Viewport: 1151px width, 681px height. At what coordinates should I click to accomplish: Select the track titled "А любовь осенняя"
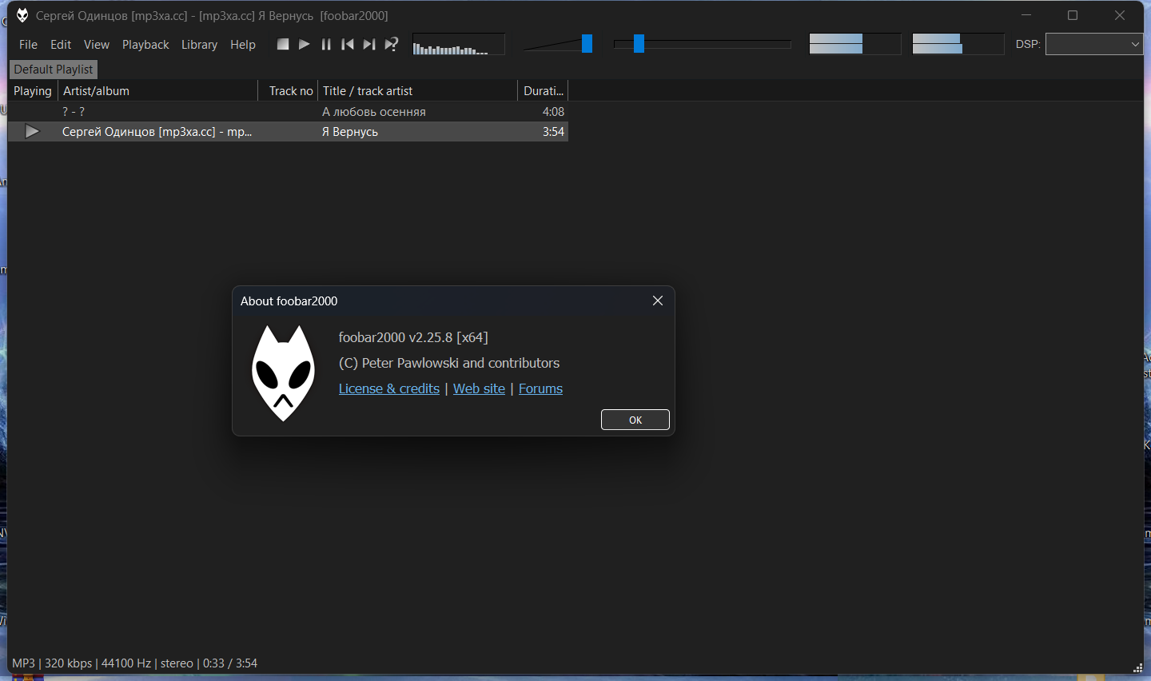pos(374,112)
